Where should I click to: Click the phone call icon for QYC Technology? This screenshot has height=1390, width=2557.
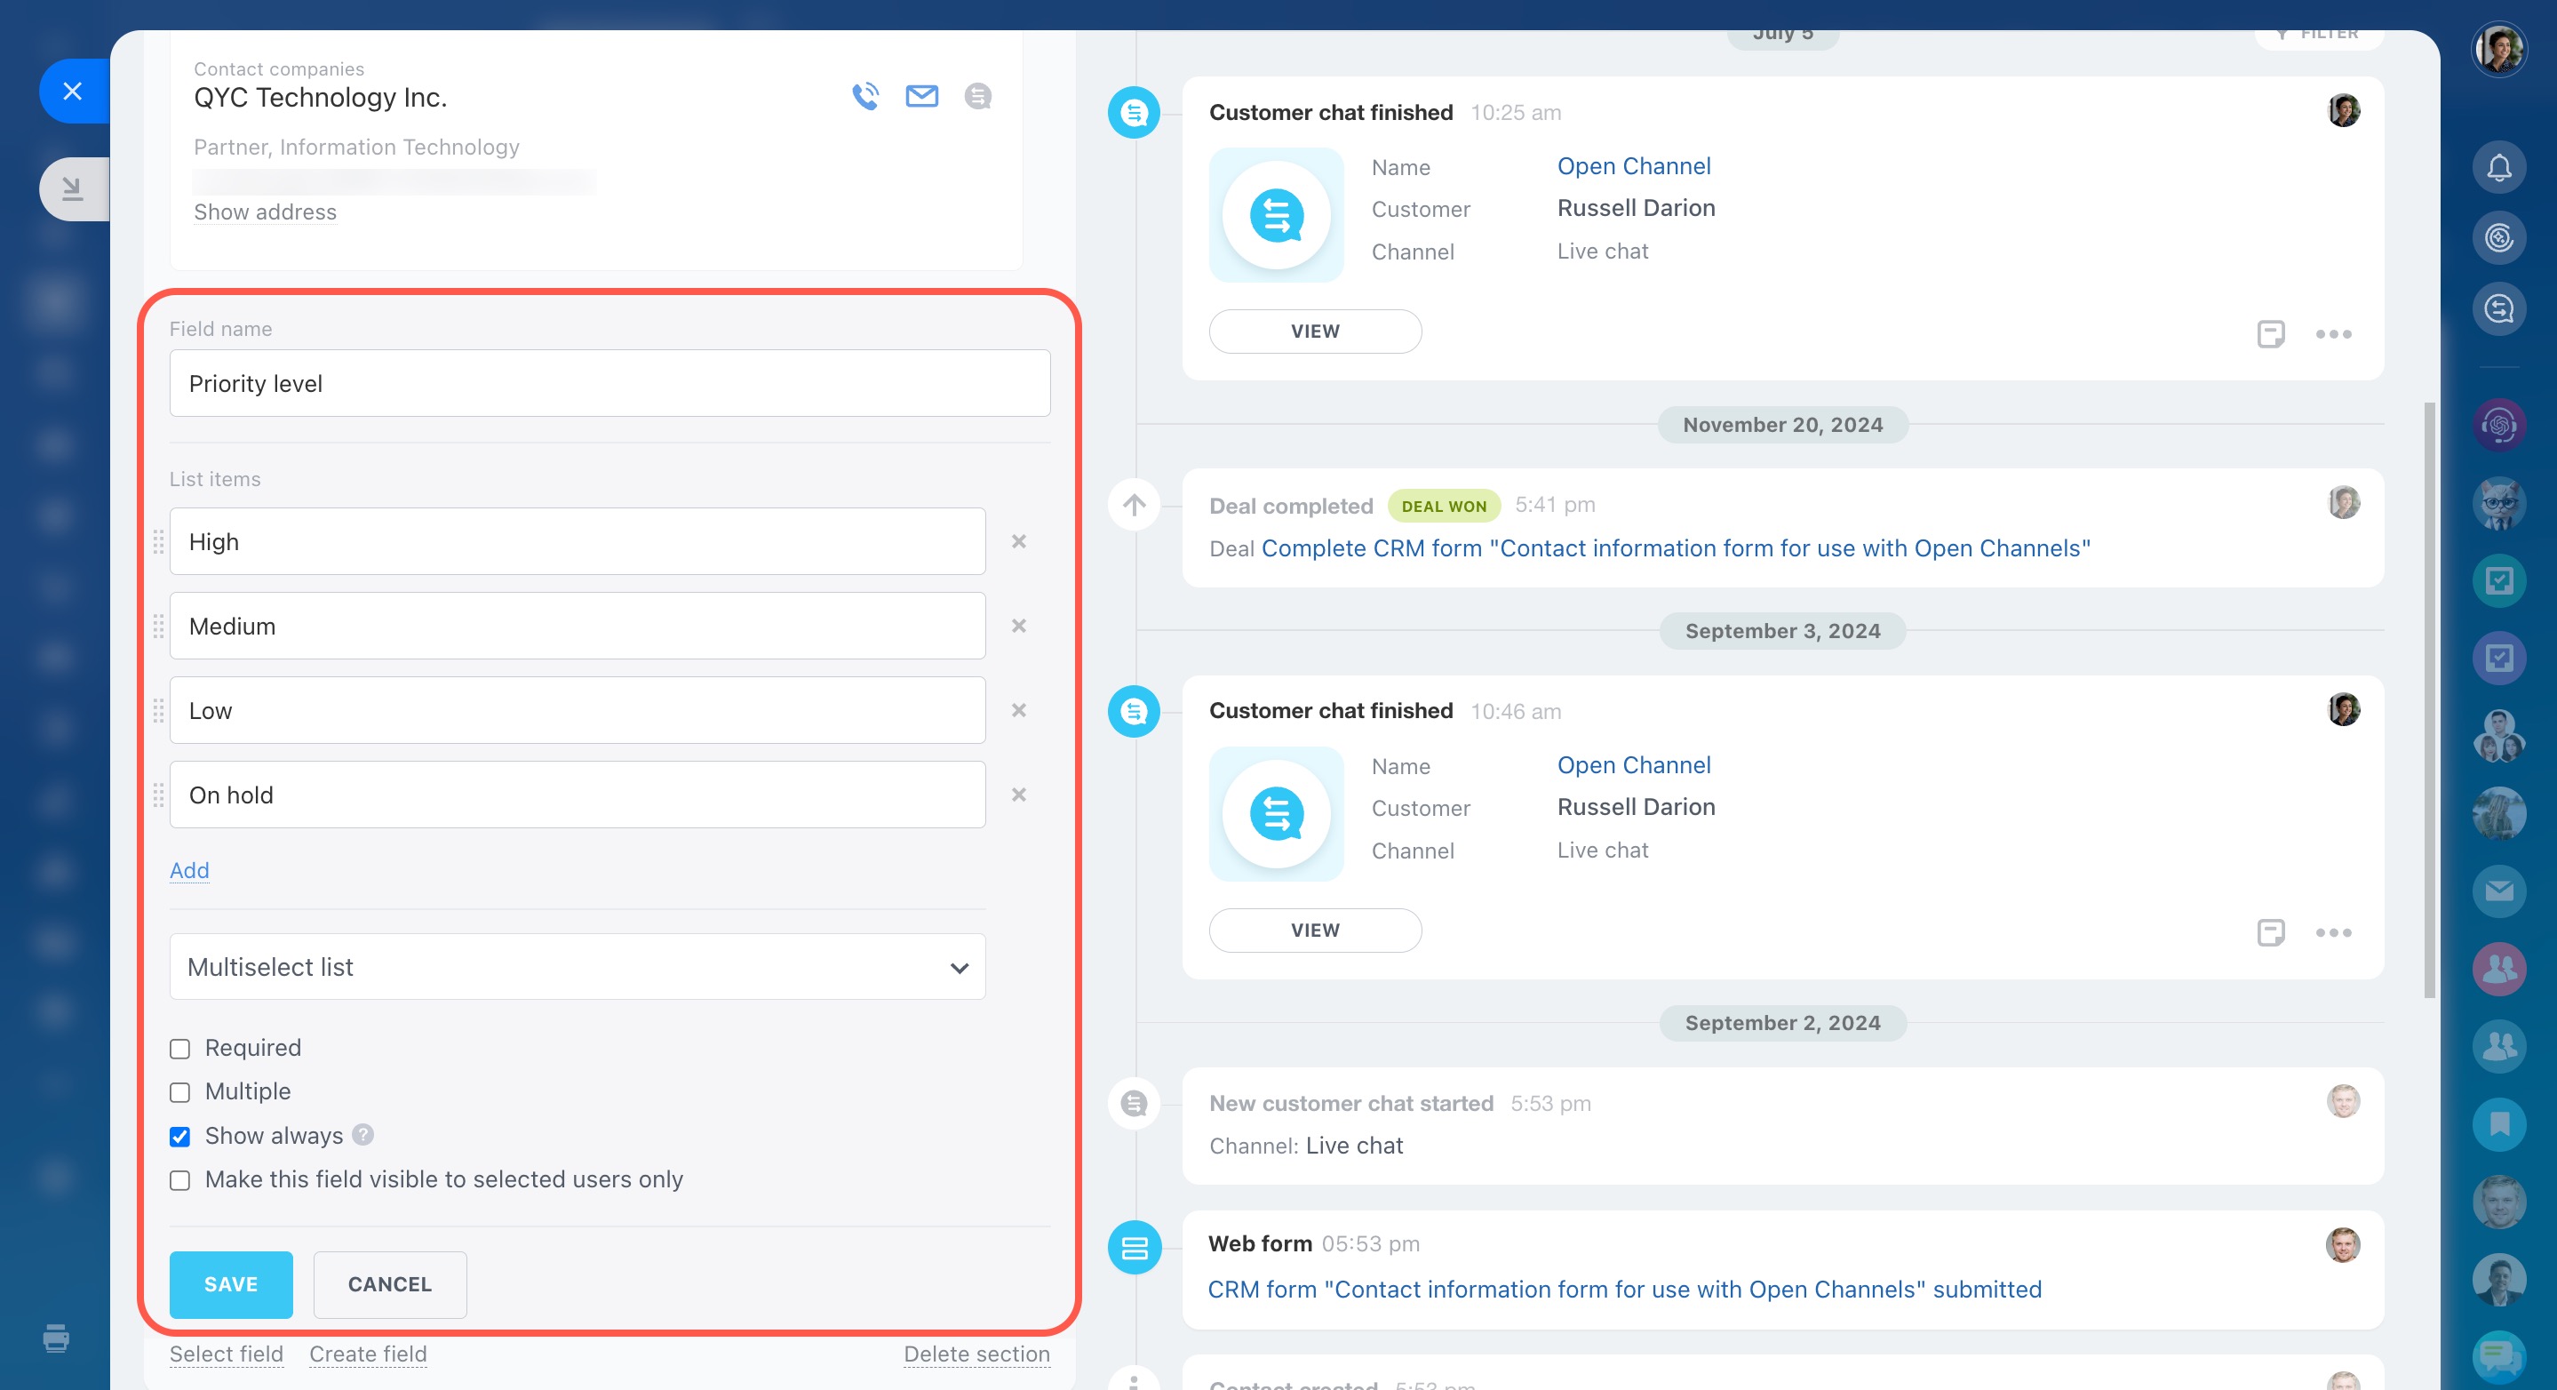(864, 96)
